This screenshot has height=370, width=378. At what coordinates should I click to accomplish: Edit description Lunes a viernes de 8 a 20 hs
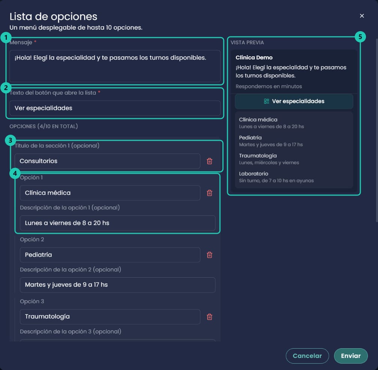(x=117, y=223)
